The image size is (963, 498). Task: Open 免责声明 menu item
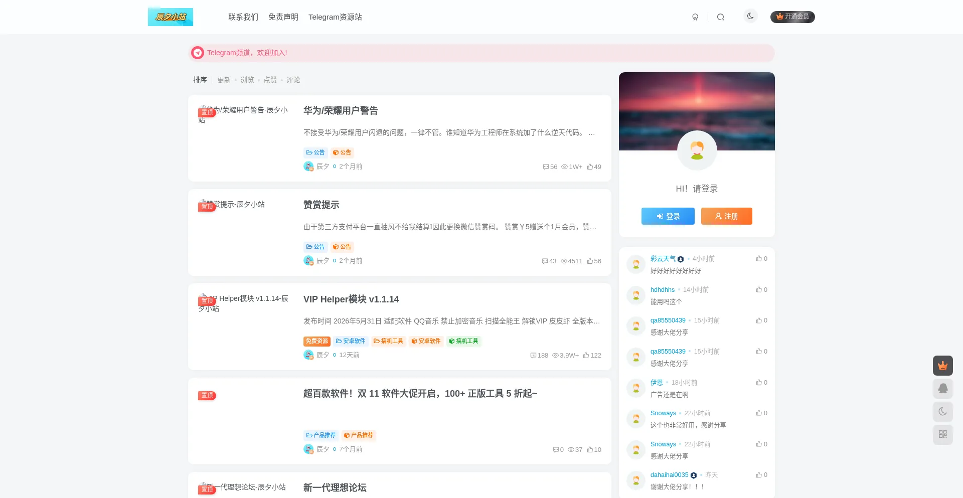pos(283,17)
